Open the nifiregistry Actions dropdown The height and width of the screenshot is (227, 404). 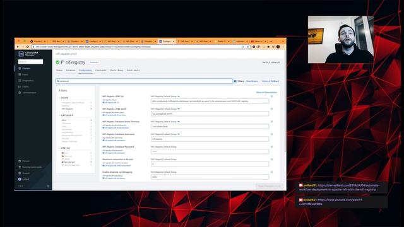pyautogui.click(x=94, y=62)
